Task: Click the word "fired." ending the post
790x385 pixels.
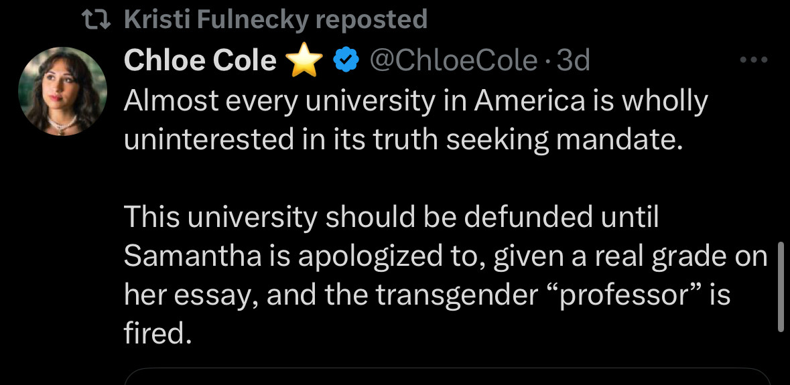Action: point(153,333)
